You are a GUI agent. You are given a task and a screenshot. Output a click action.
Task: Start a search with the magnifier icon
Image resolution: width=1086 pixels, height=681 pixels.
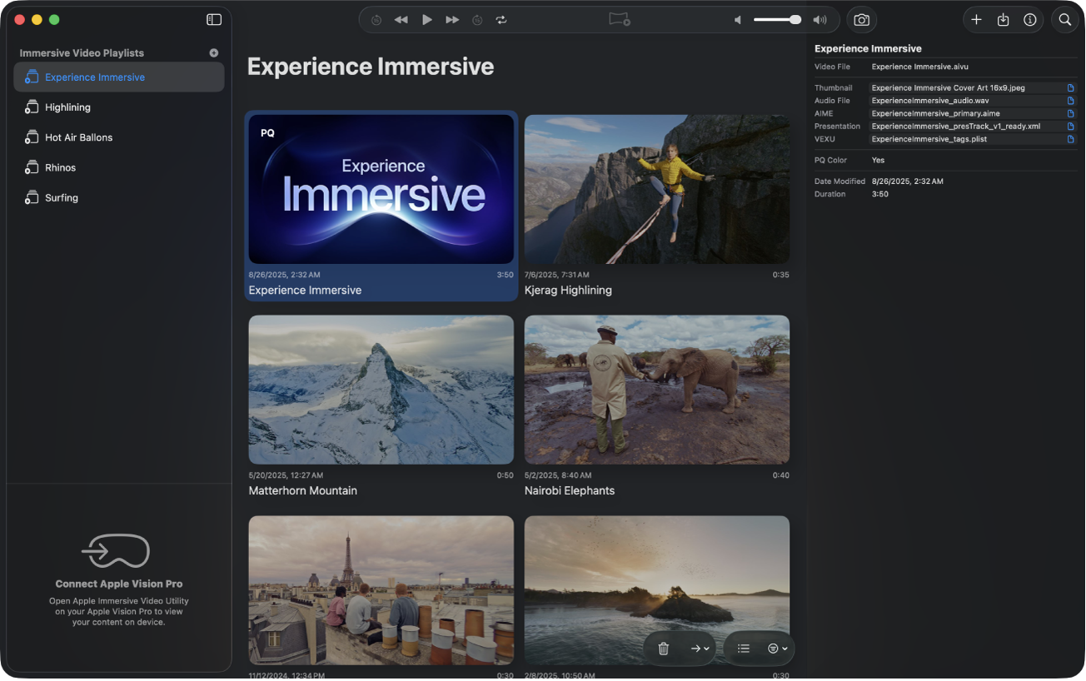tap(1064, 19)
